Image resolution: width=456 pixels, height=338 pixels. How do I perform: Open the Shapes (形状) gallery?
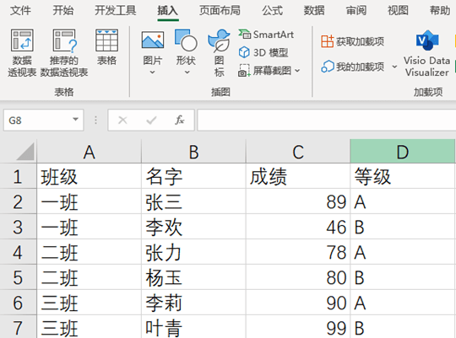coord(186,52)
